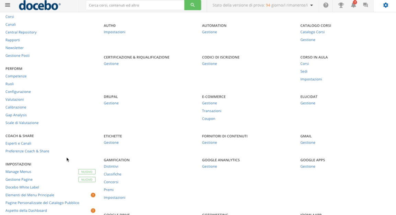The width and height of the screenshot is (396, 215).
Task: Open Rapporti in the left menu
Action: (x=13, y=40)
